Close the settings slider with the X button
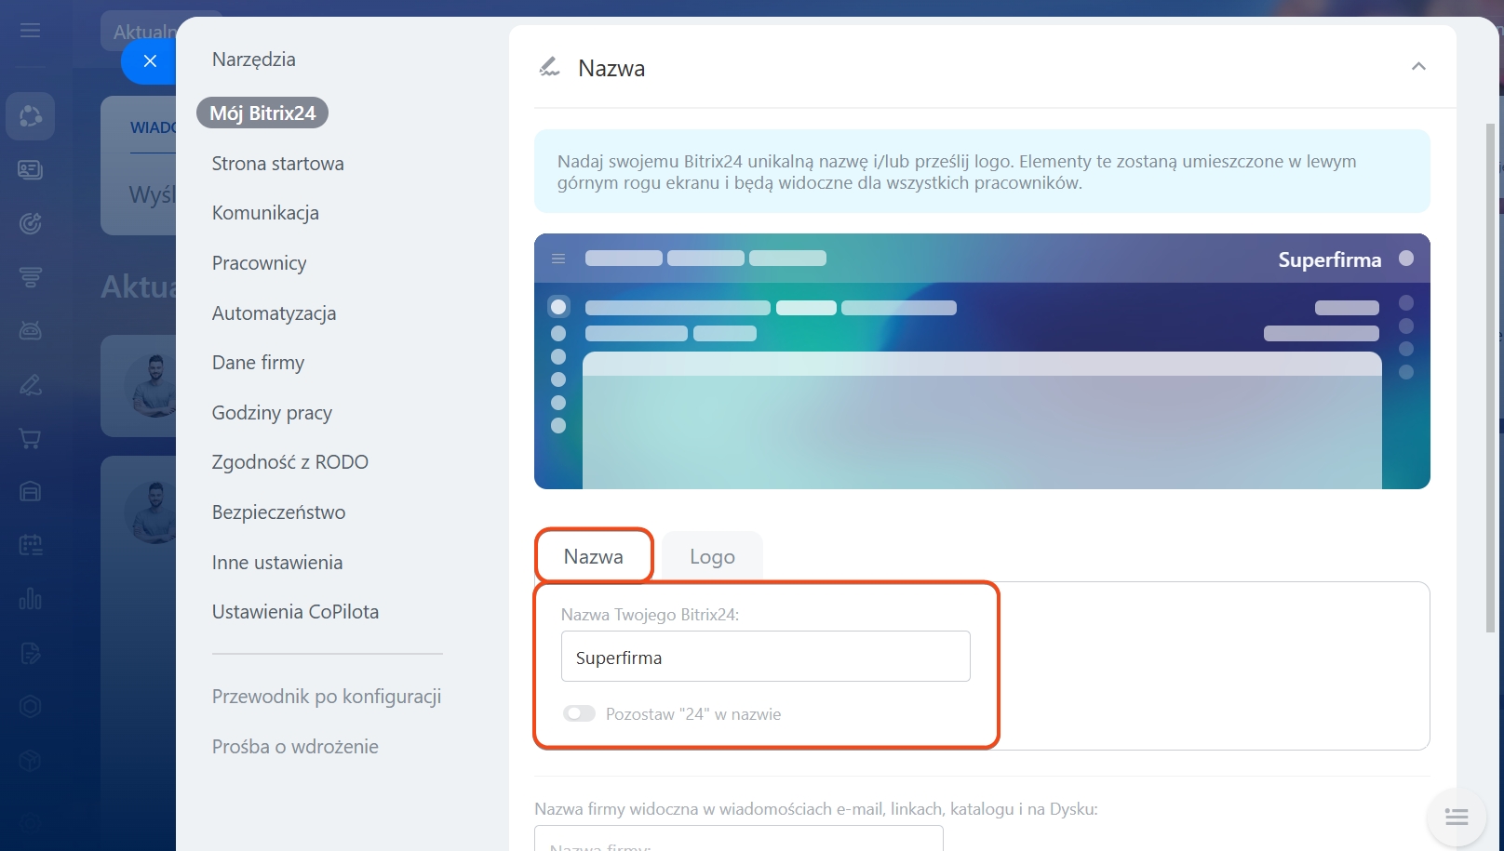 coord(150,61)
